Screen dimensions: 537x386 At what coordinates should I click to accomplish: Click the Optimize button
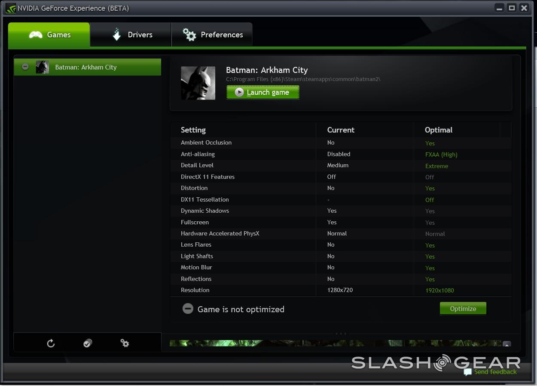click(x=463, y=308)
